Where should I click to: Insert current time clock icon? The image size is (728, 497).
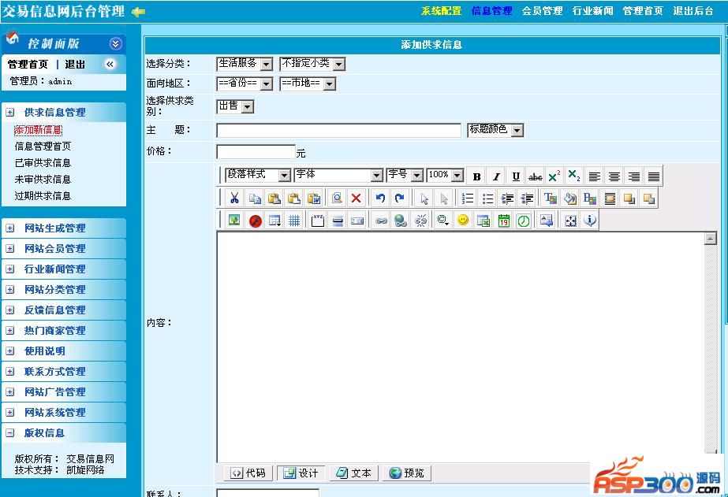coord(524,221)
